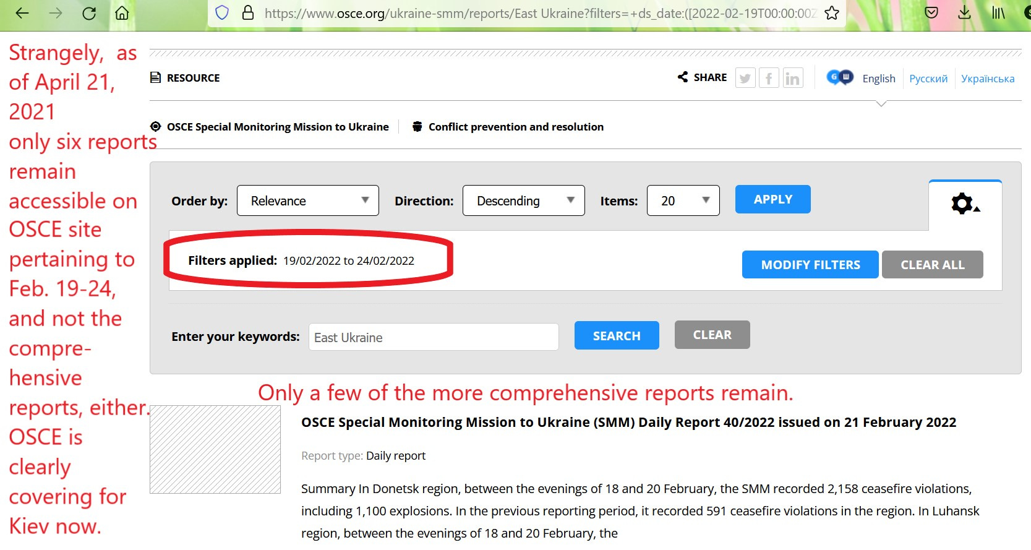Open the library bookshelf icon
This screenshot has width=1031, height=550.
pyautogui.click(x=998, y=12)
